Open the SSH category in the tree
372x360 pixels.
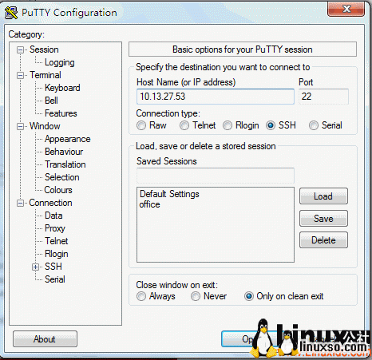pyautogui.click(x=53, y=267)
